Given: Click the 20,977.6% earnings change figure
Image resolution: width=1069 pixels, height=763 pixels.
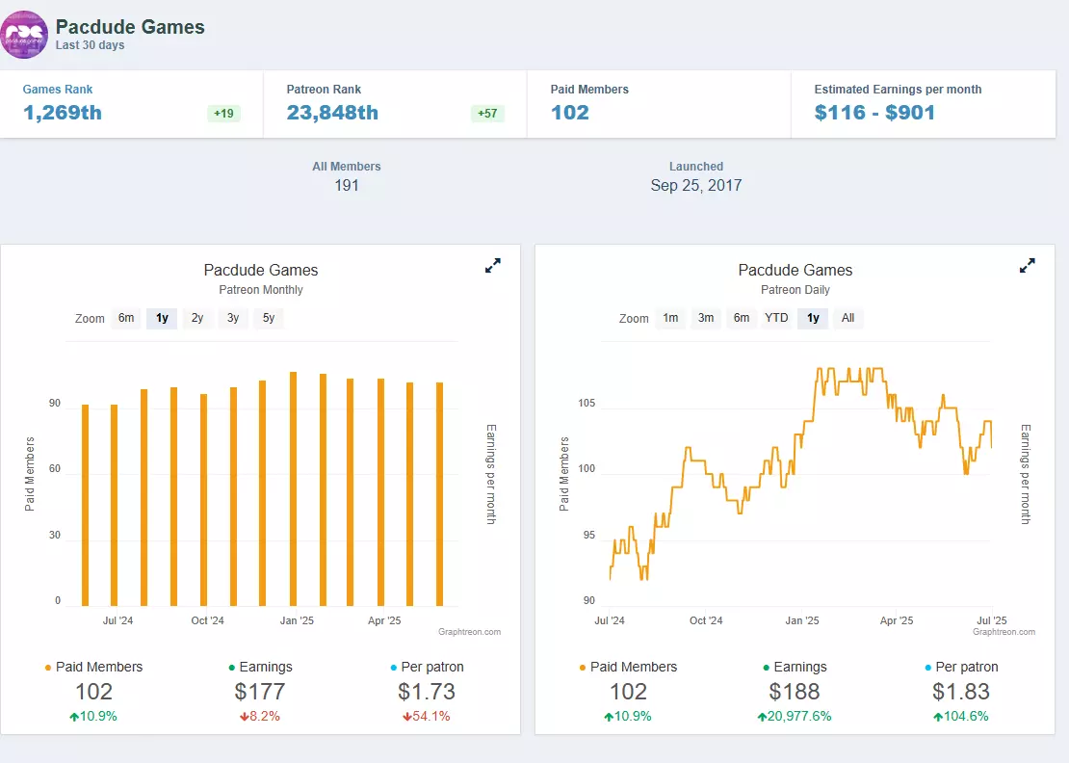Looking at the screenshot, I should (795, 717).
